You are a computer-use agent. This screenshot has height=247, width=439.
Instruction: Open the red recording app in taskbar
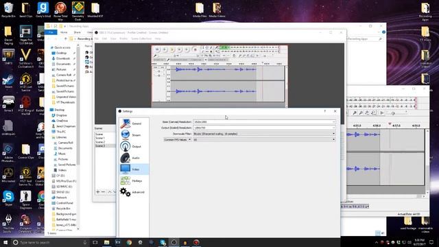[196, 242]
